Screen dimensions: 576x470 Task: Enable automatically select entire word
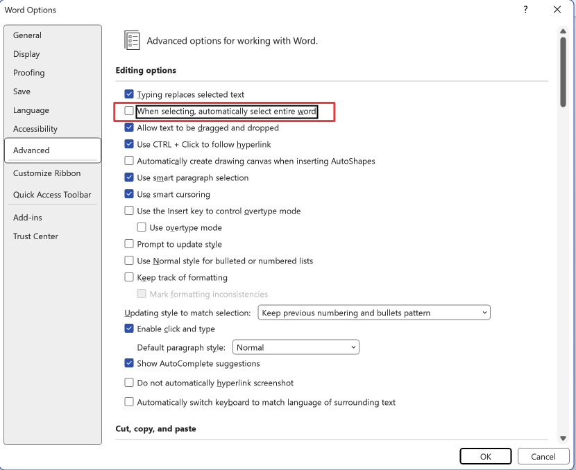129,111
